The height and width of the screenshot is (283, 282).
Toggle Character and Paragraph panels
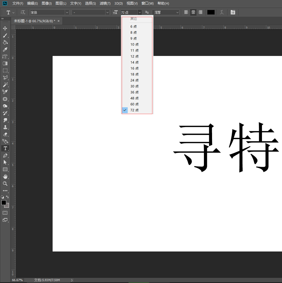[233, 12]
